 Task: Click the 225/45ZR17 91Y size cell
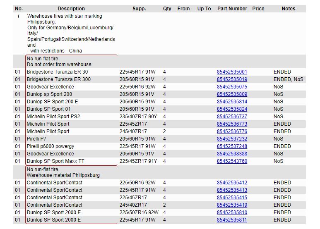pos(138,161)
